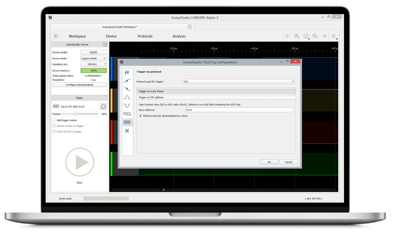This screenshot has width=393, height=239.
Task: Open trigger settings gear icon
Action: (x=104, y=107)
